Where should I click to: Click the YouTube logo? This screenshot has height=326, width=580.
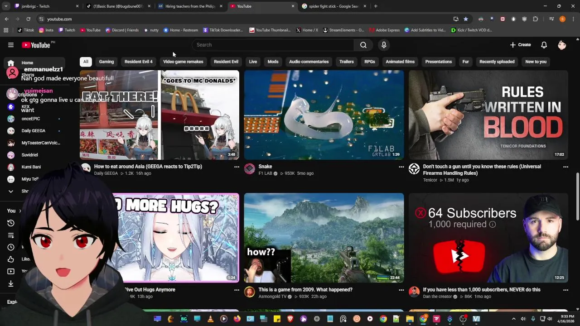point(36,45)
